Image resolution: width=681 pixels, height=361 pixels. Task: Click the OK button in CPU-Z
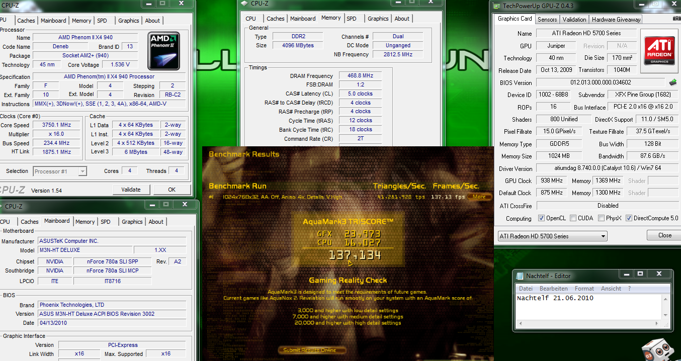tap(172, 190)
